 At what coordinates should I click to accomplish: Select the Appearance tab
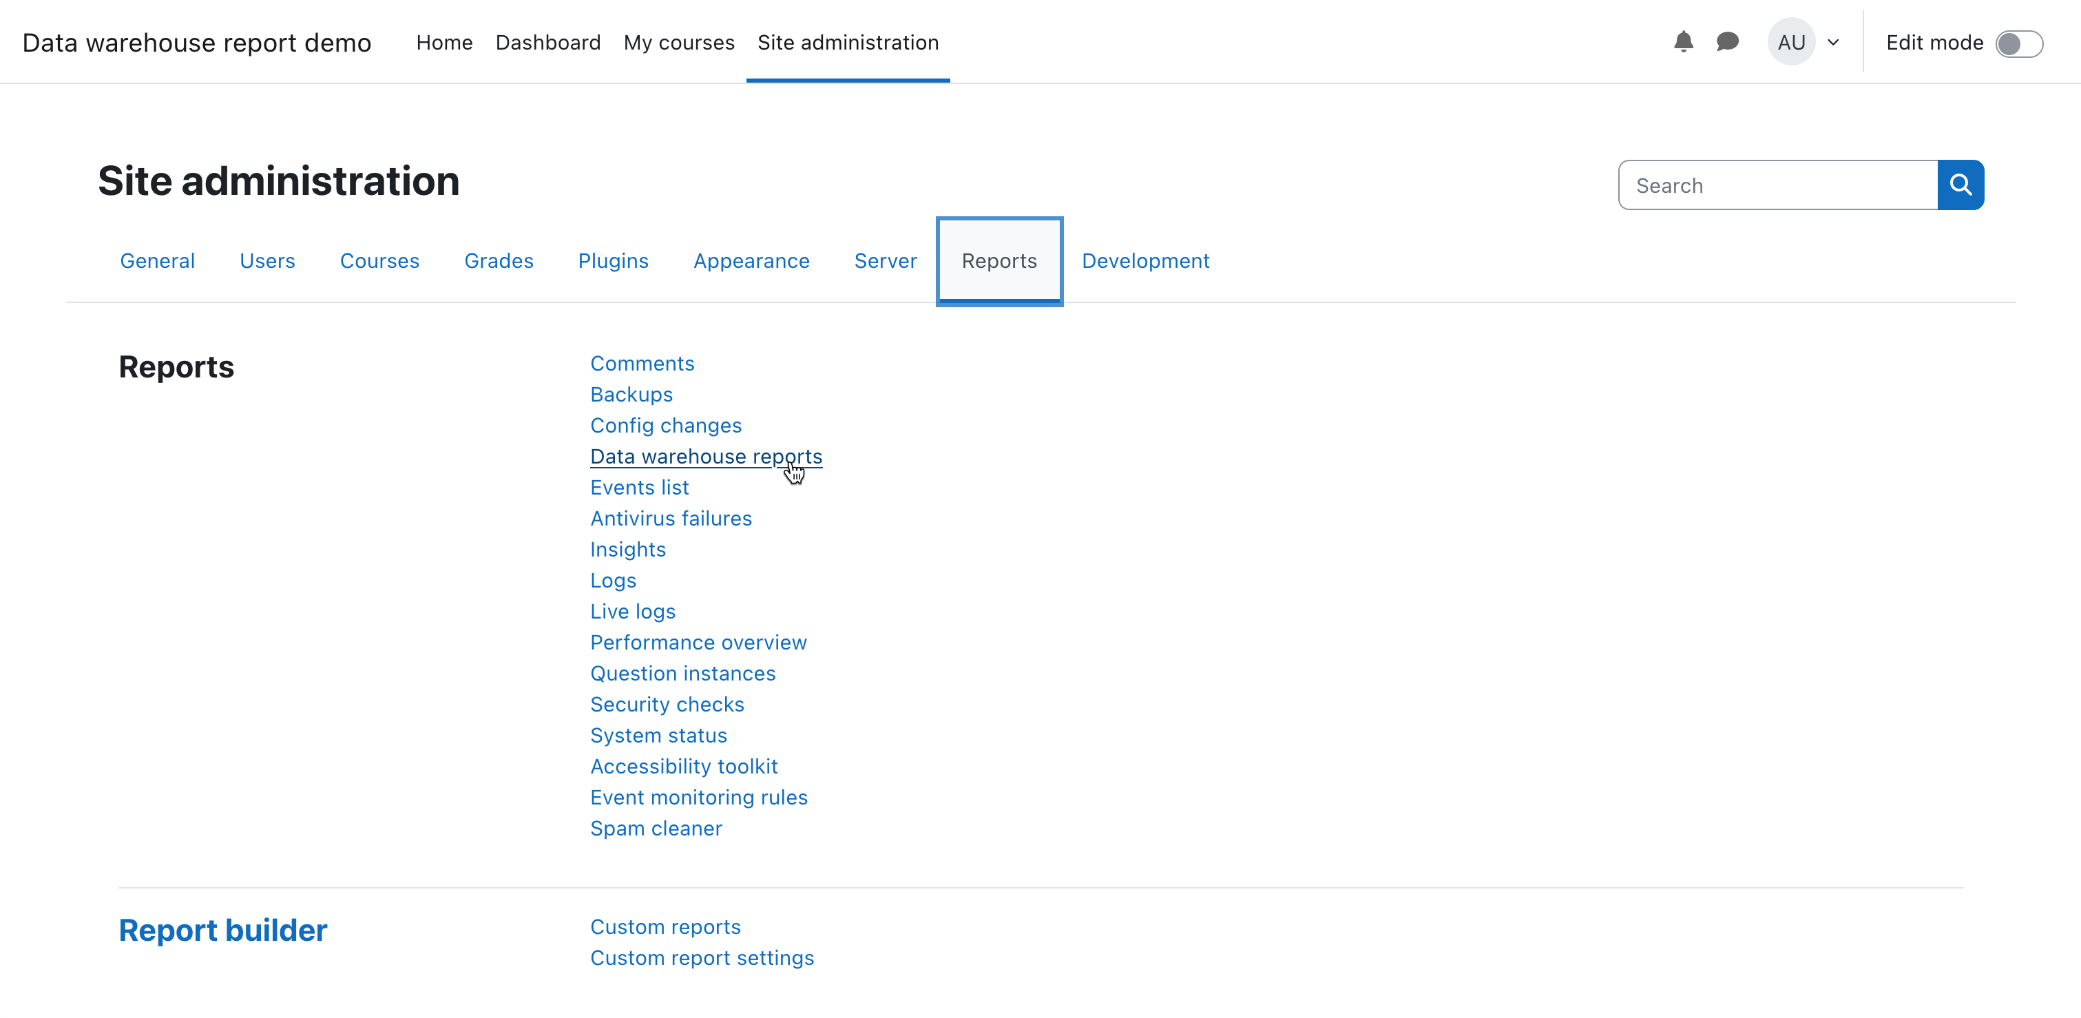click(x=751, y=261)
